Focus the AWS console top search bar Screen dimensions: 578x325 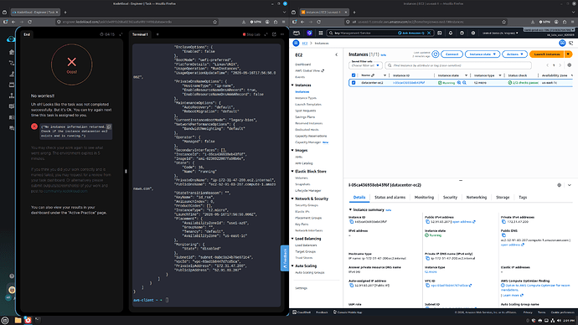click(x=380, y=33)
